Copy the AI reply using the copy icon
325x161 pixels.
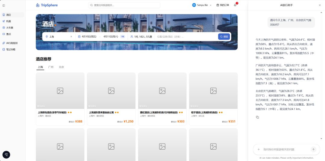coord(257,117)
